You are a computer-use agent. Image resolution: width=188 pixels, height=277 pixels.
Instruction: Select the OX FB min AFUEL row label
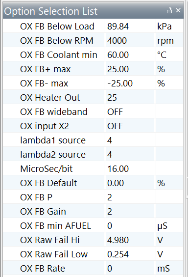(x=56, y=226)
